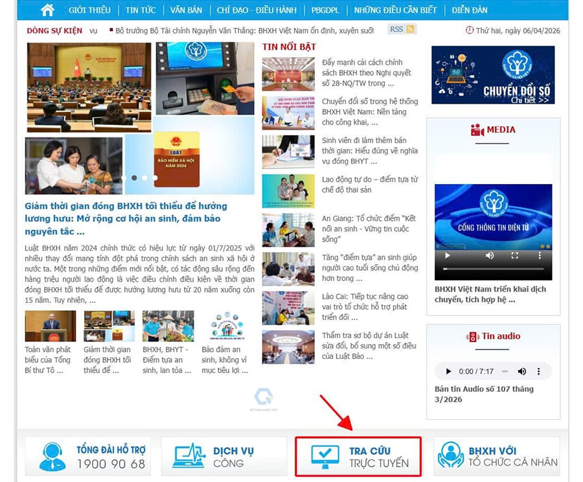
Task: Open article Lào Cai: Tiếp tục nâng cao
Action: click(x=365, y=307)
